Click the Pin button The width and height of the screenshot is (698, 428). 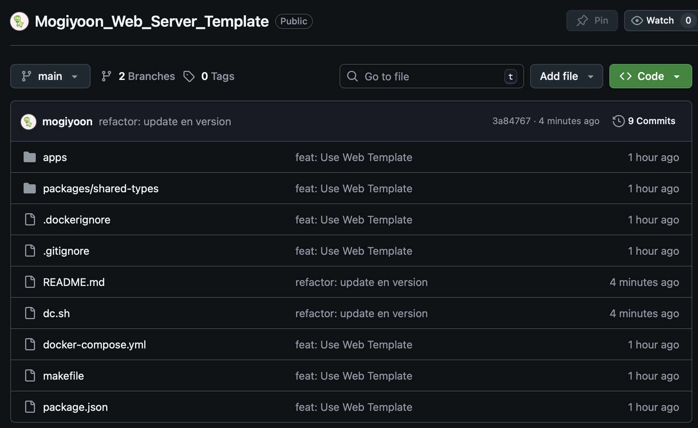point(592,21)
